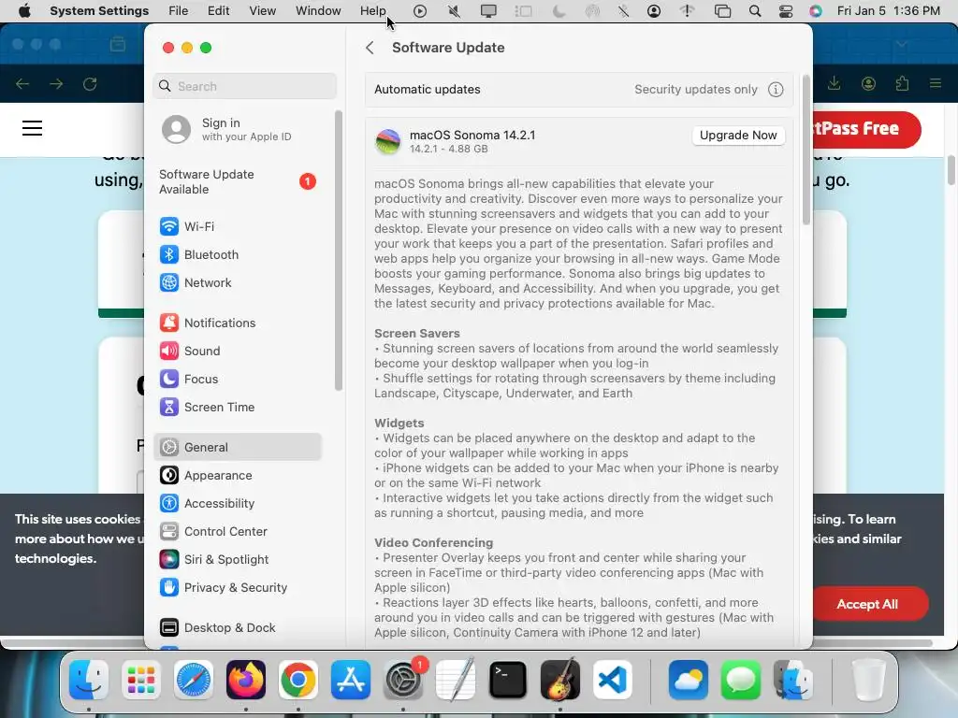Screen dimensions: 958x718
Task: Open the System Settings app menu
Action: [x=99, y=11]
